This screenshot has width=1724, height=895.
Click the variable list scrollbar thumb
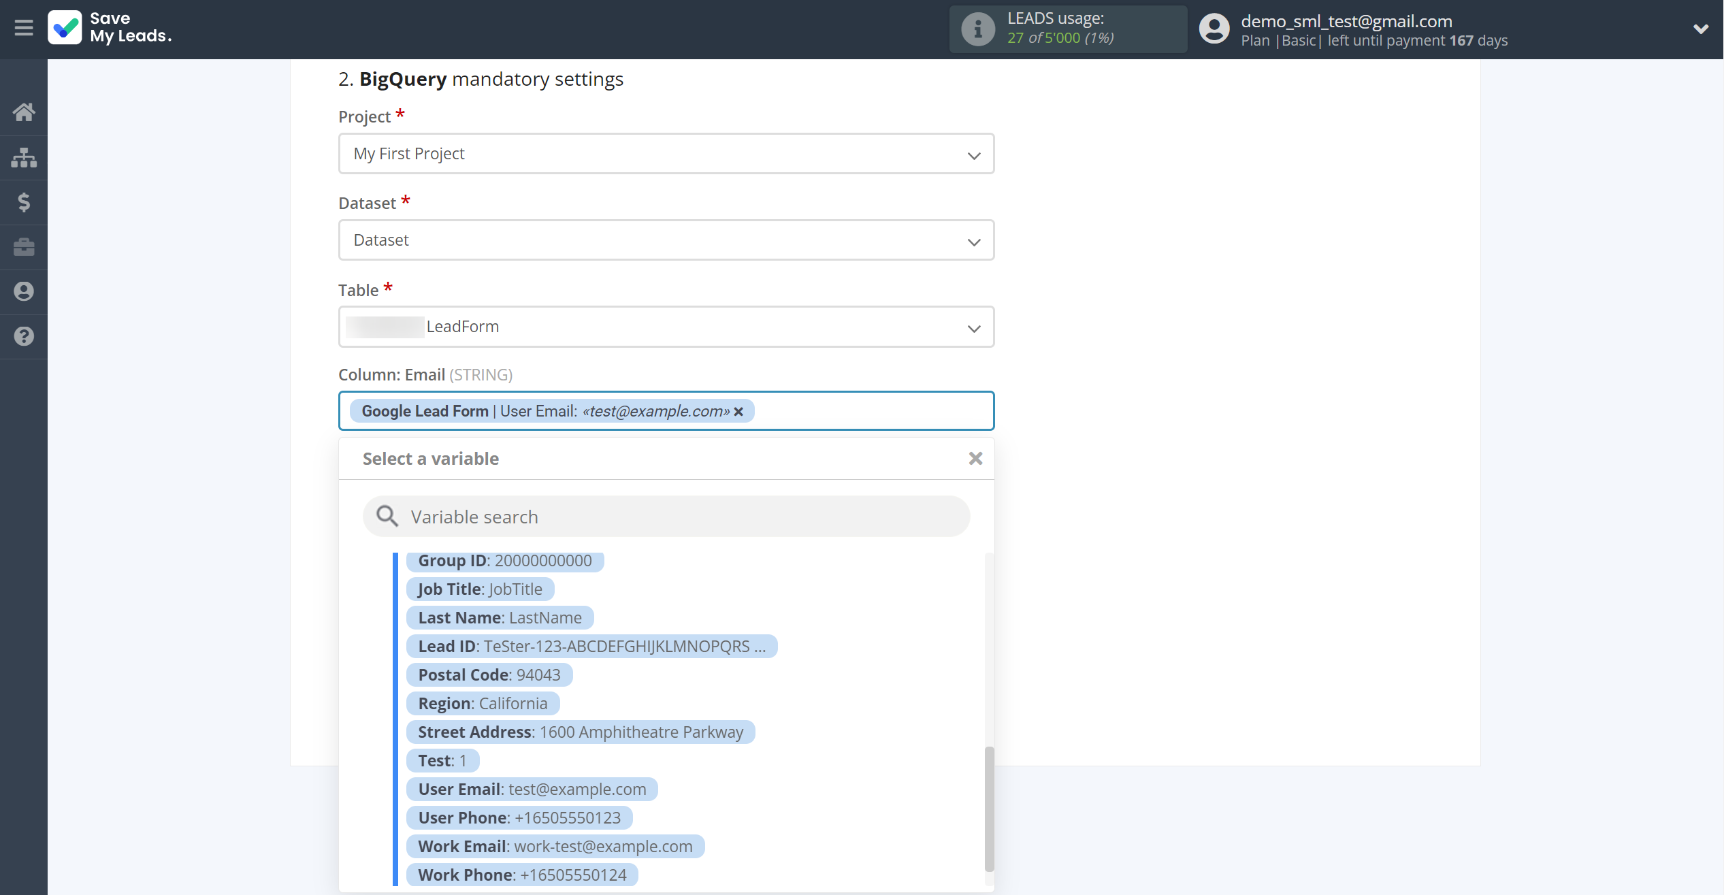(990, 809)
